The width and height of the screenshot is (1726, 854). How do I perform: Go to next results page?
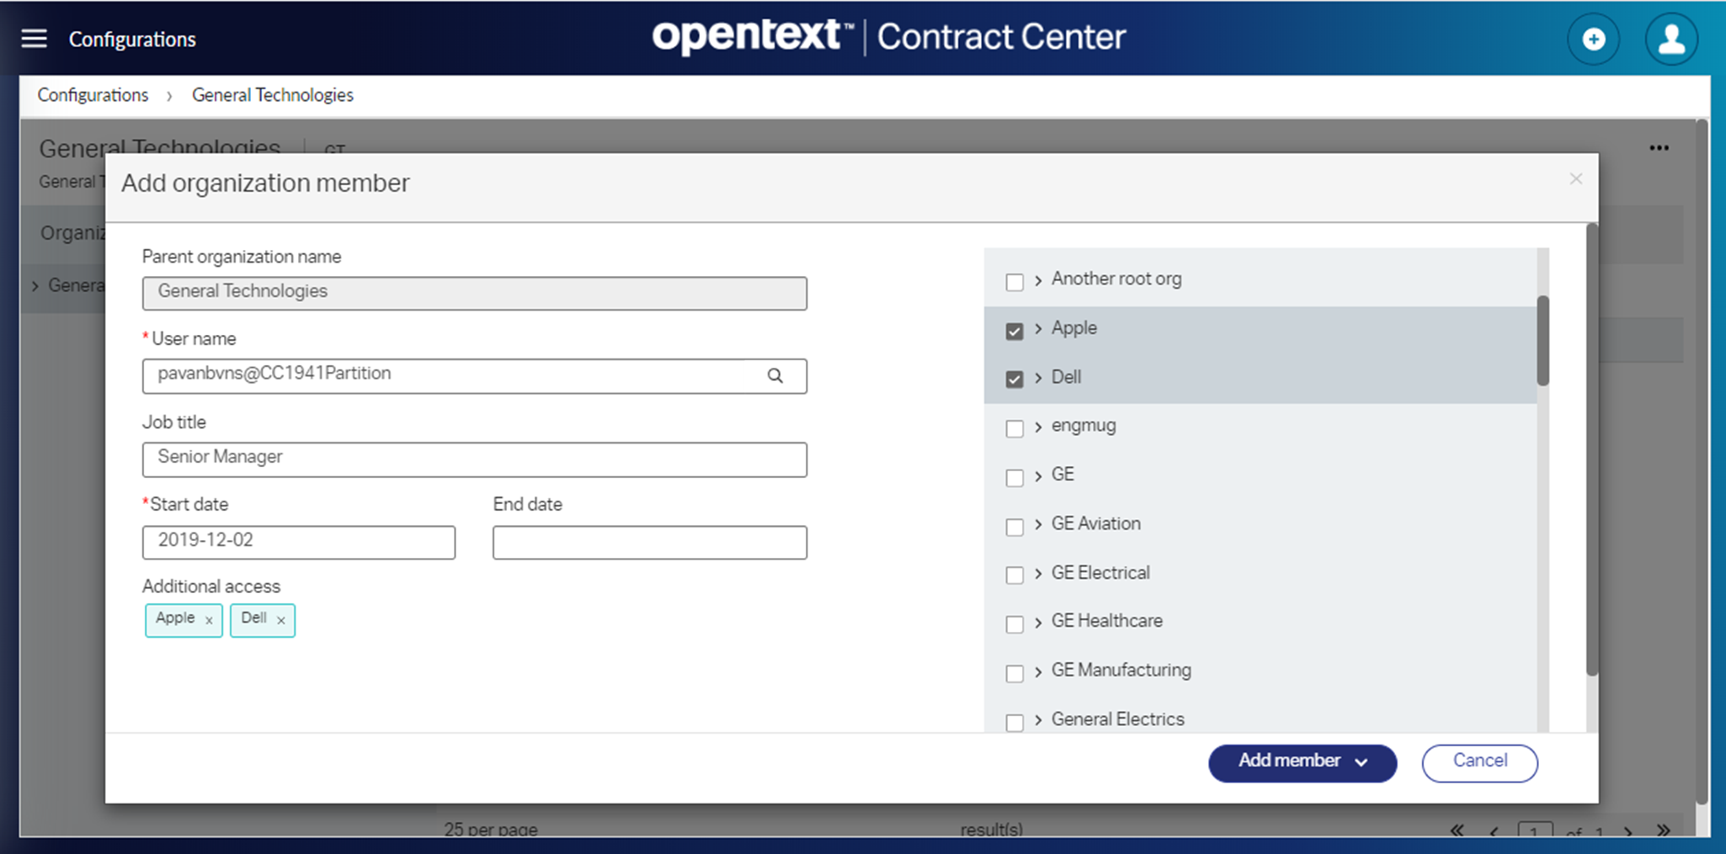click(1628, 831)
